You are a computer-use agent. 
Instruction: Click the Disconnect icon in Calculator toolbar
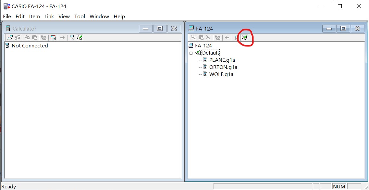pyautogui.click(x=18, y=37)
